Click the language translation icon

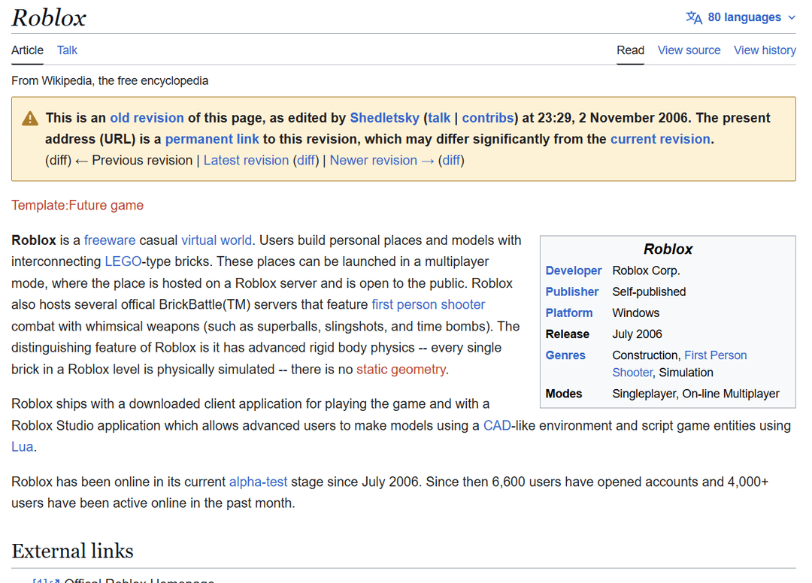[693, 17]
